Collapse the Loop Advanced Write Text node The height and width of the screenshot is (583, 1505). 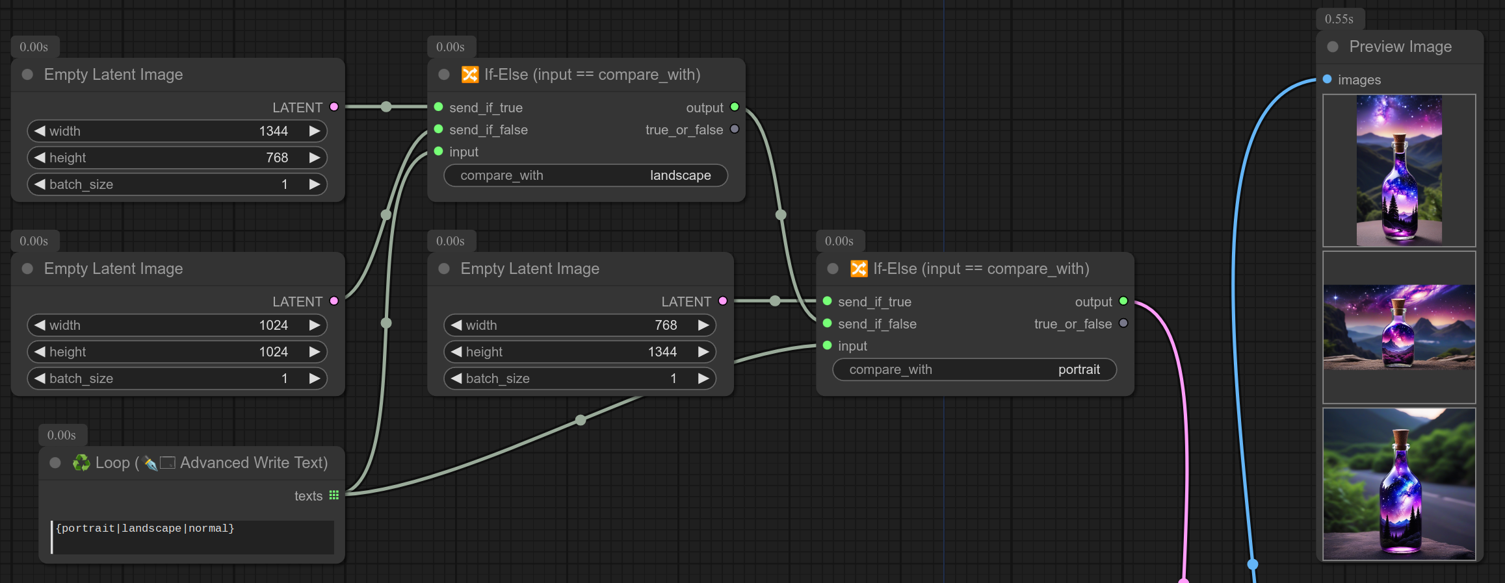click(55, 463)
